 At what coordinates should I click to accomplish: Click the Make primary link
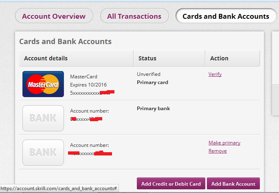(224, 143)
